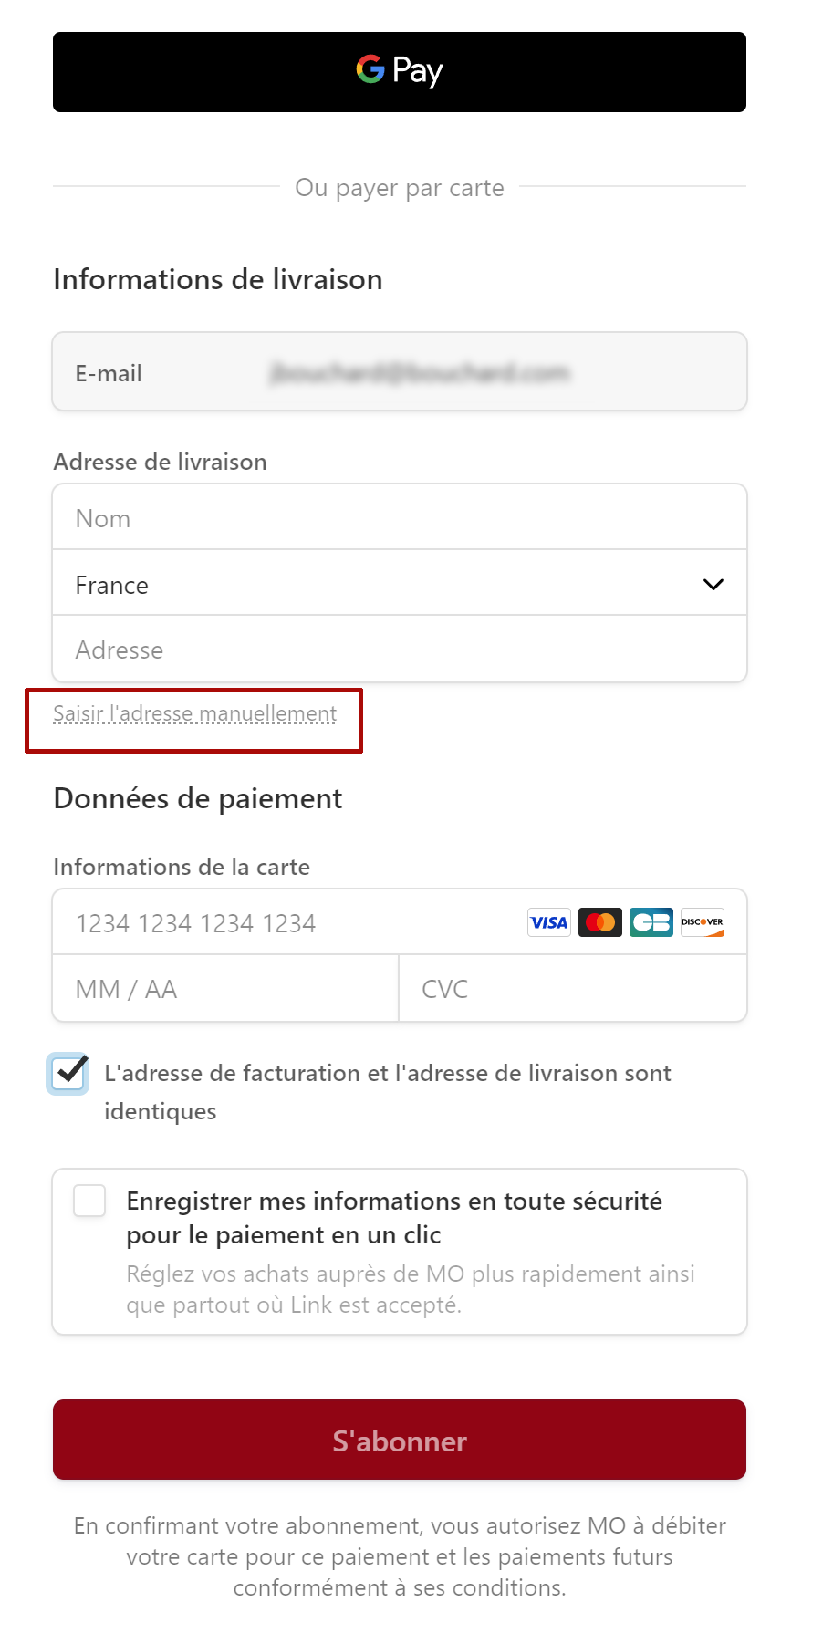This screenshot has height=1633, width=833.
Task: Focus the CVC security code field
Action: [x=572, y=989]
